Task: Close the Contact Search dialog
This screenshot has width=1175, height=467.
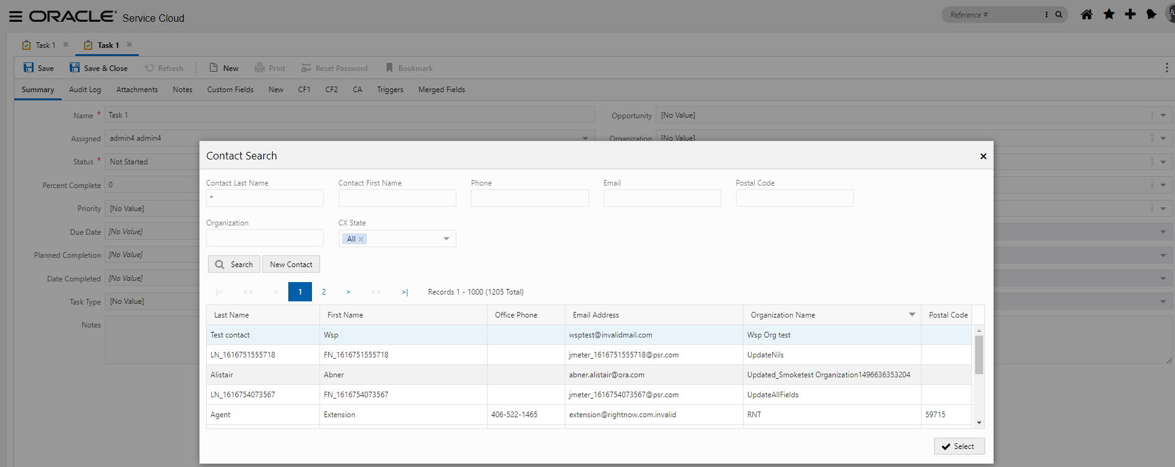Action: click(983, 156)
